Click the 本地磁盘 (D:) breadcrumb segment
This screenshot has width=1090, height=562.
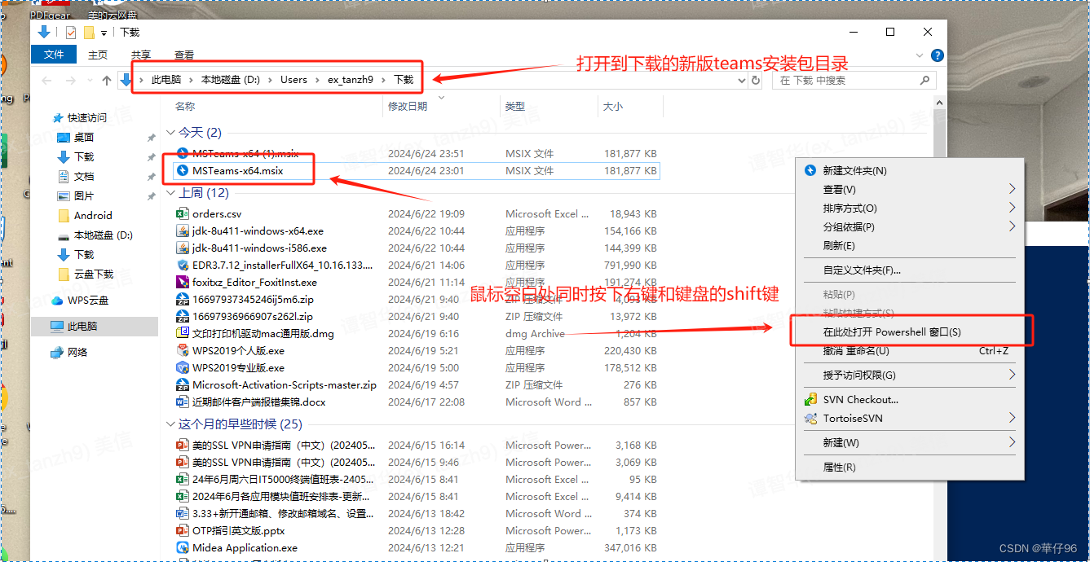coord(230,80)
